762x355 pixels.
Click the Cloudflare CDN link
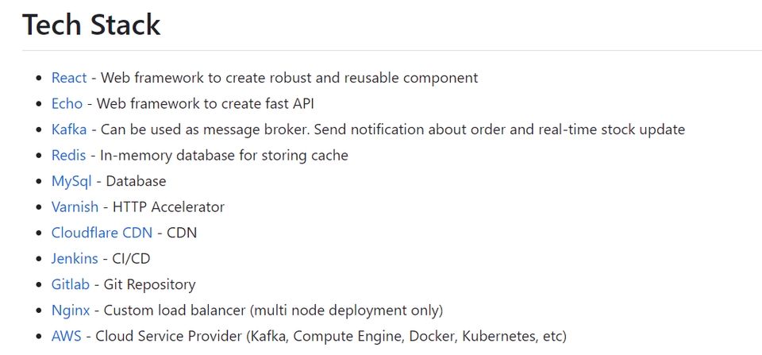click(x=102, y=233)
